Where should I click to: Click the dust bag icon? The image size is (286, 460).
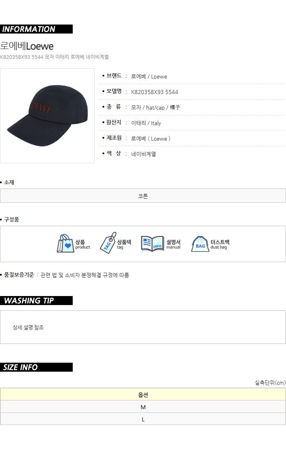[200, 244]
